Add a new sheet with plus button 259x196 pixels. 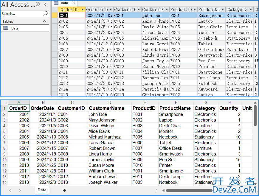click(65, 190)
